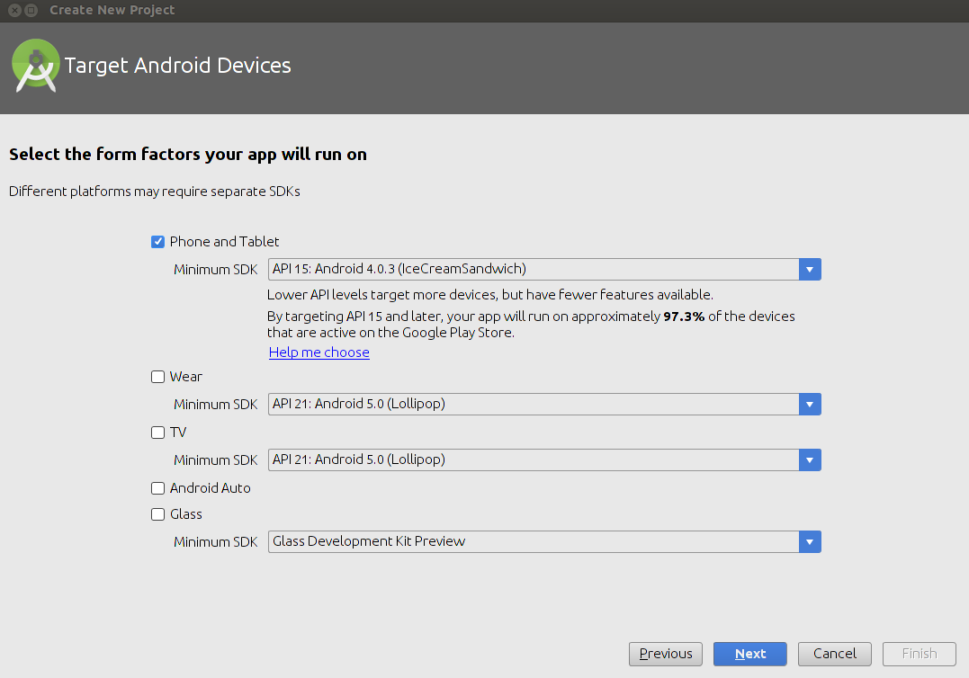Click the API 15 IceCreamSandwich combo box field
Screen dimensions: 969x678
[533, 269]
